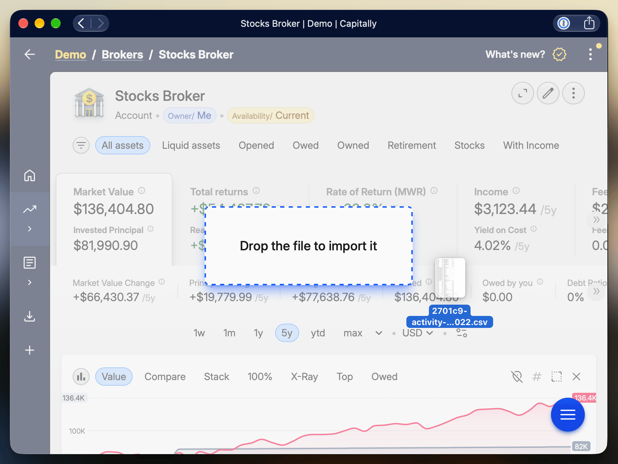This screenshot has height=464, width=618.
Task: Close the chart panel with X
Action: coord(576,377)
